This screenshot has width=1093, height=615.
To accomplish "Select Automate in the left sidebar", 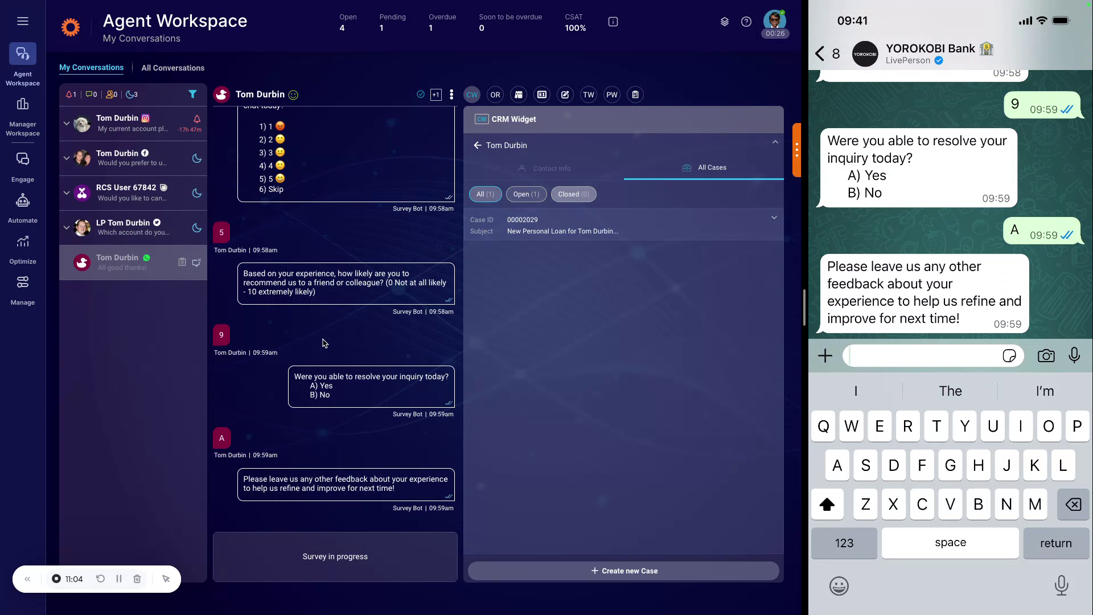I will pos(22,207).
